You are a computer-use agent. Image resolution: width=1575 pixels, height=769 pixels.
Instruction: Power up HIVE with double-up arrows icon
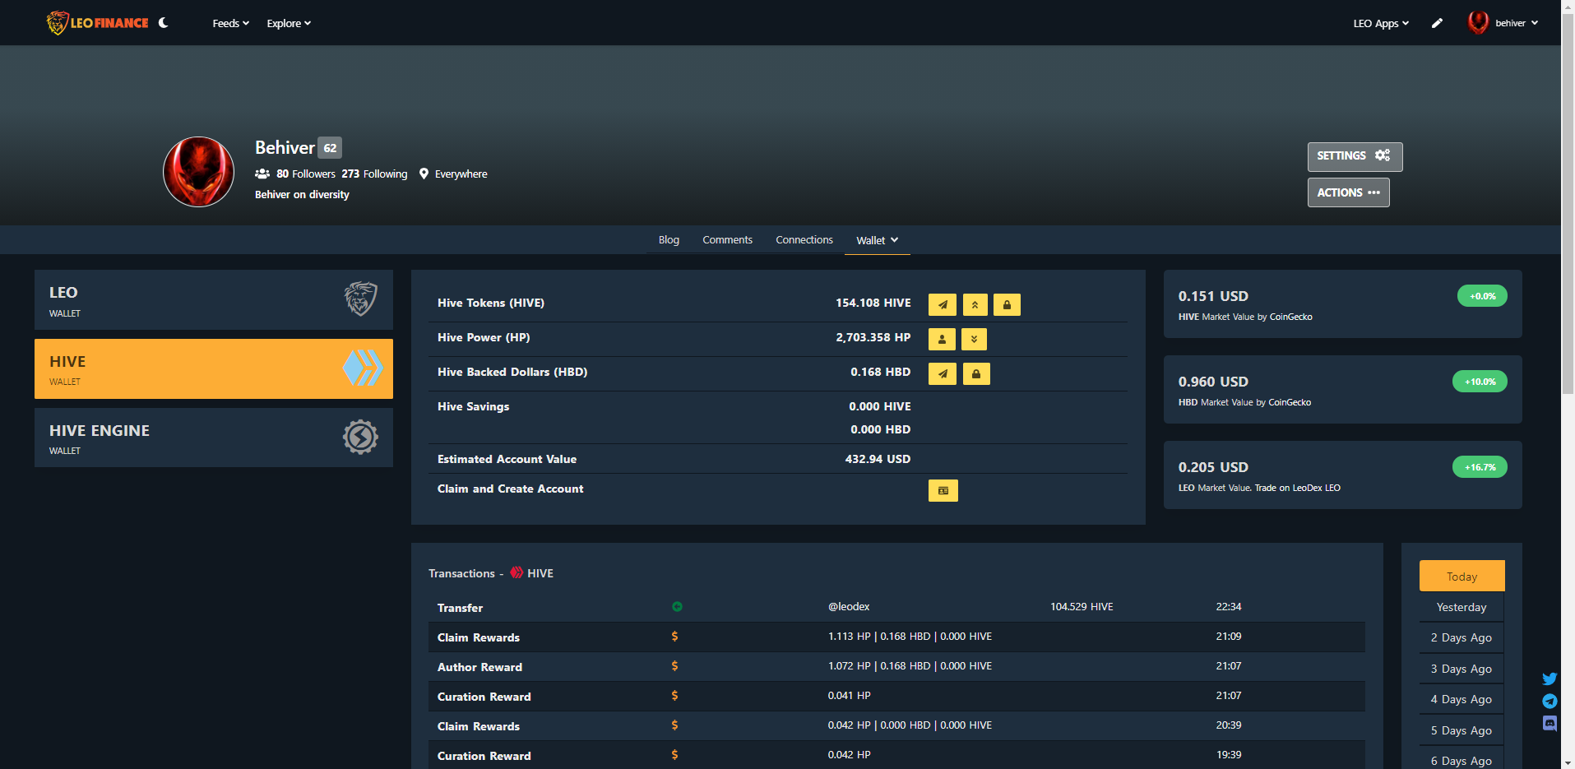[975, 304]
